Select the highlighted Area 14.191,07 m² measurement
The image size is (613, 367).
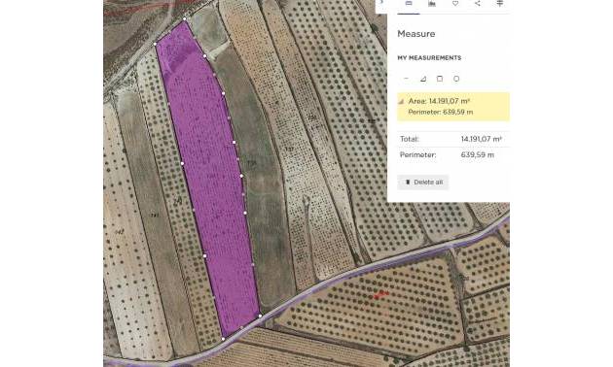[x=453, y=107]
